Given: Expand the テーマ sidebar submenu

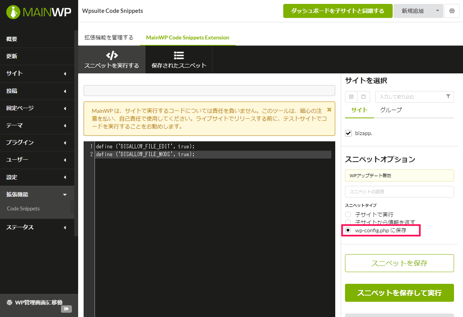Looking at the screenshot, I should (x=65, y=126).
